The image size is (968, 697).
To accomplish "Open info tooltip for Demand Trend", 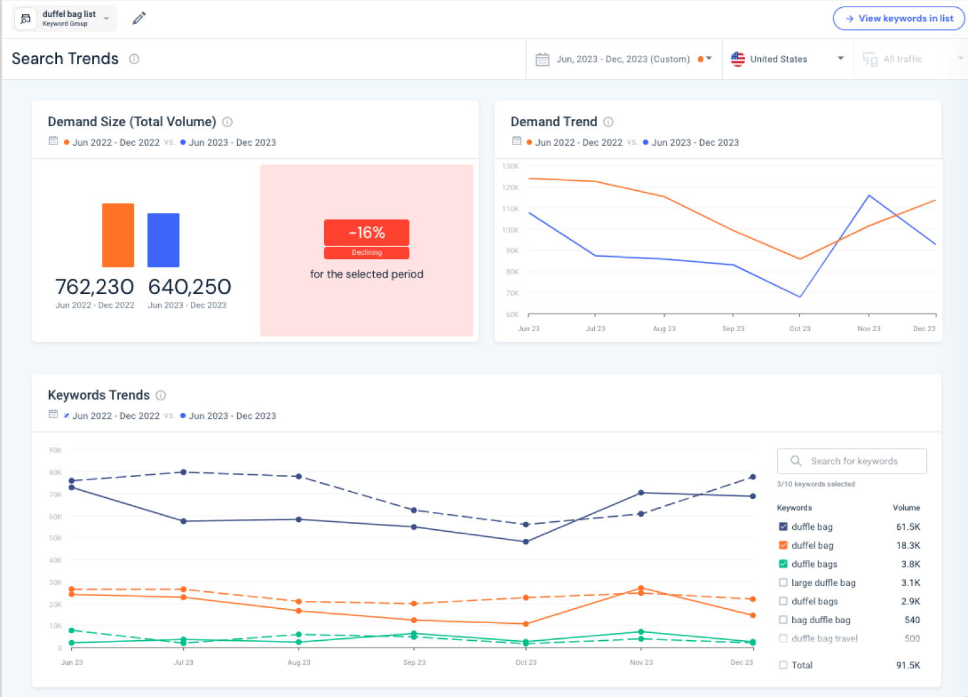I will [608, 122].
